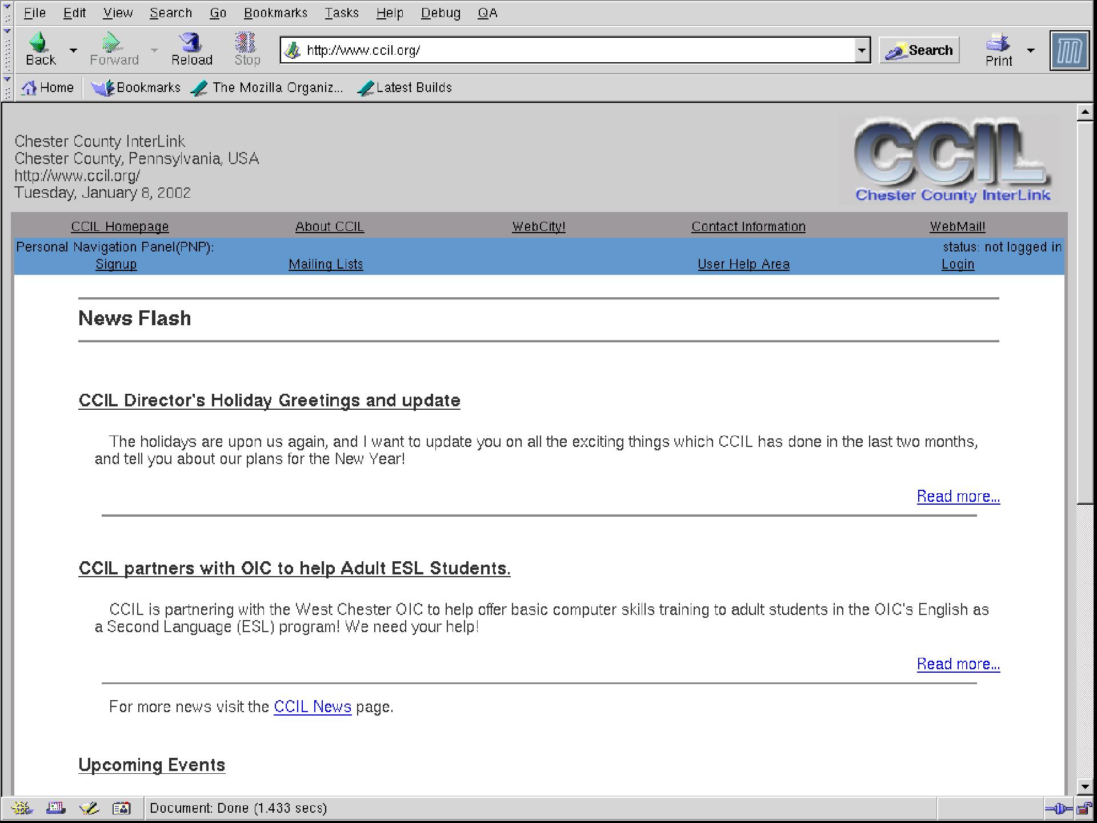Open the Bookmarks menu in the menu bar
1097x823 pixels.
tap(275, 13)
